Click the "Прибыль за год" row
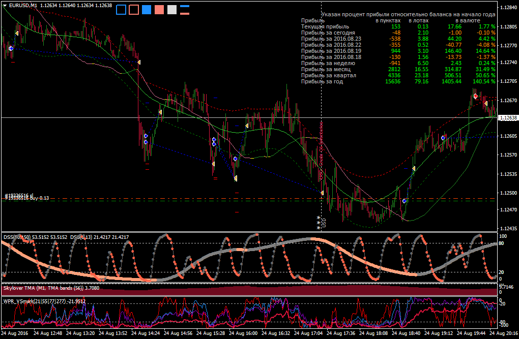519x339 pixels. [x=398, y=81]
